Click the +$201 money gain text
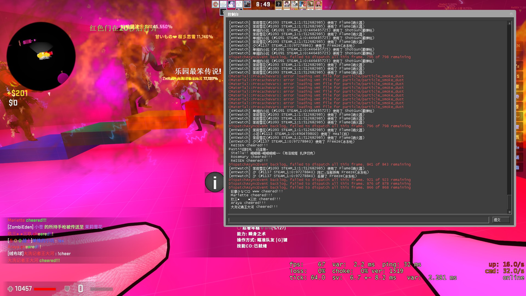 tap(18, 93)
